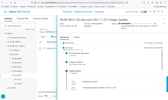Check the select-all devices checkbox
The image size is (168, 100).
pyautogui.click(x=40, y=42)
